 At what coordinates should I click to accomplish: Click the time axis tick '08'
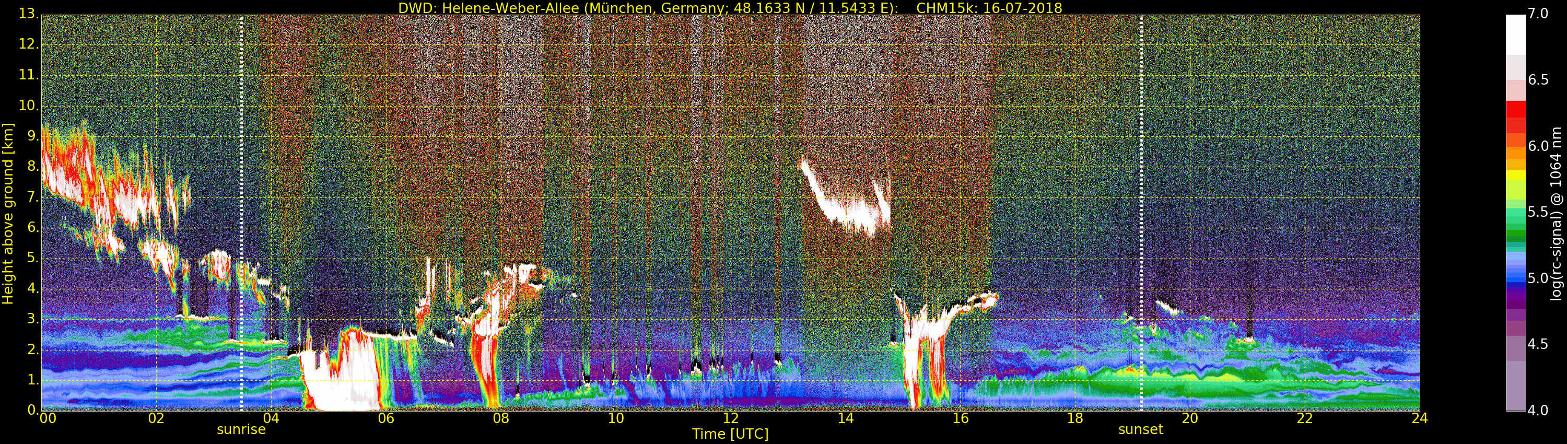[x=501, y=418]
